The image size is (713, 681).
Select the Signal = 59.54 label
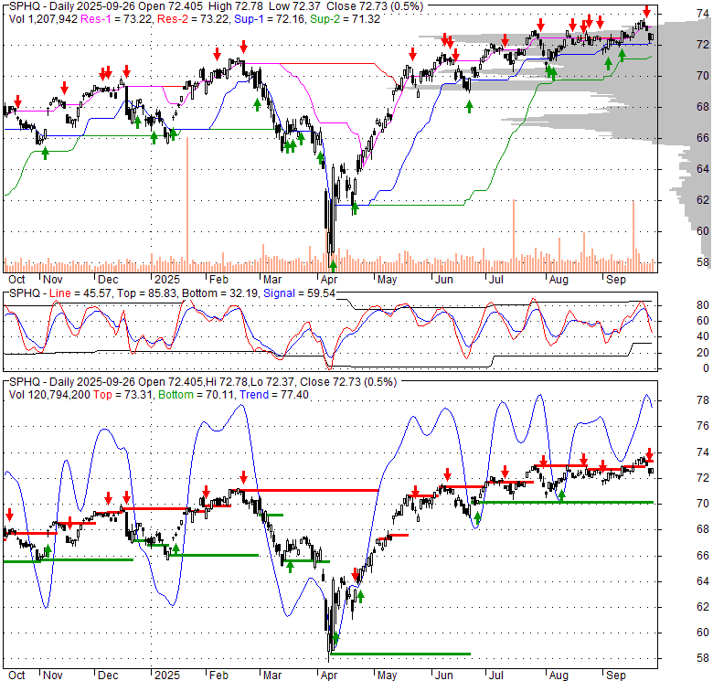coord(299,293)
